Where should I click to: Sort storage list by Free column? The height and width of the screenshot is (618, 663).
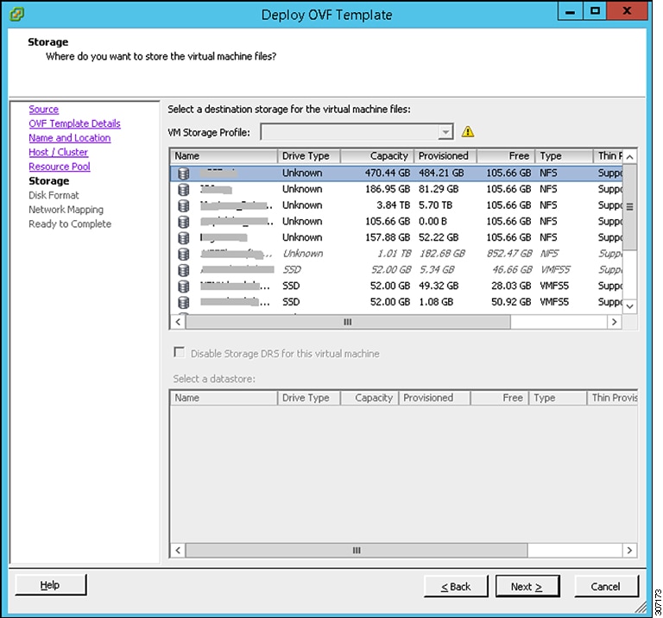[506, 156]
